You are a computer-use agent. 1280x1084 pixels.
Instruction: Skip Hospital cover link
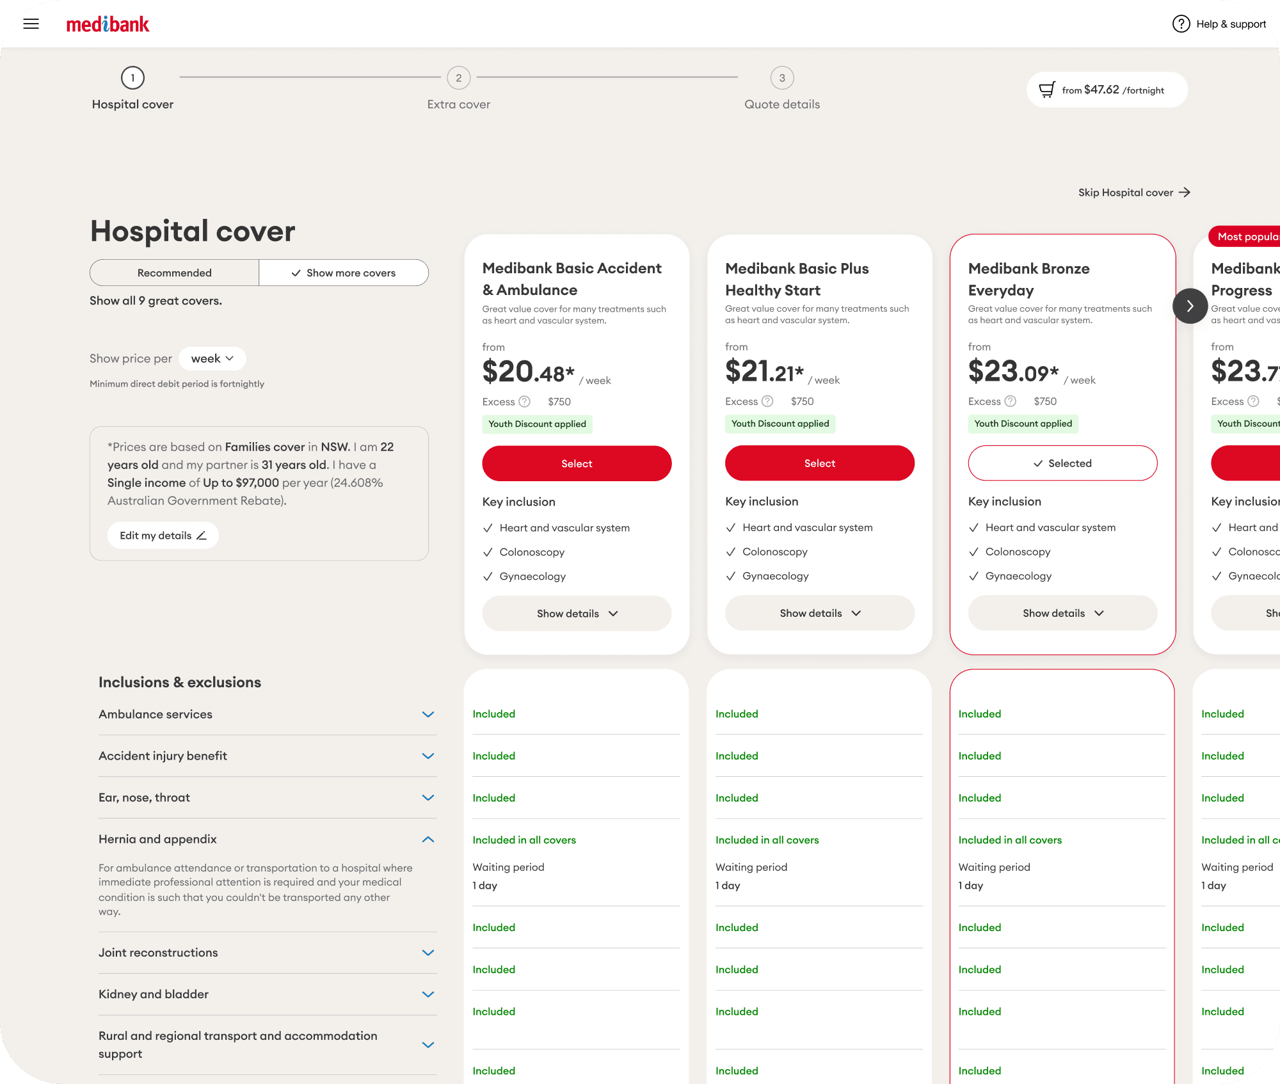[x=1134, y=193]
